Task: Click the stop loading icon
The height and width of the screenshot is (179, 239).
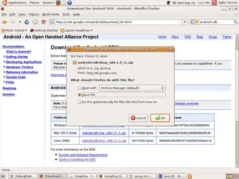Action: 35,22
